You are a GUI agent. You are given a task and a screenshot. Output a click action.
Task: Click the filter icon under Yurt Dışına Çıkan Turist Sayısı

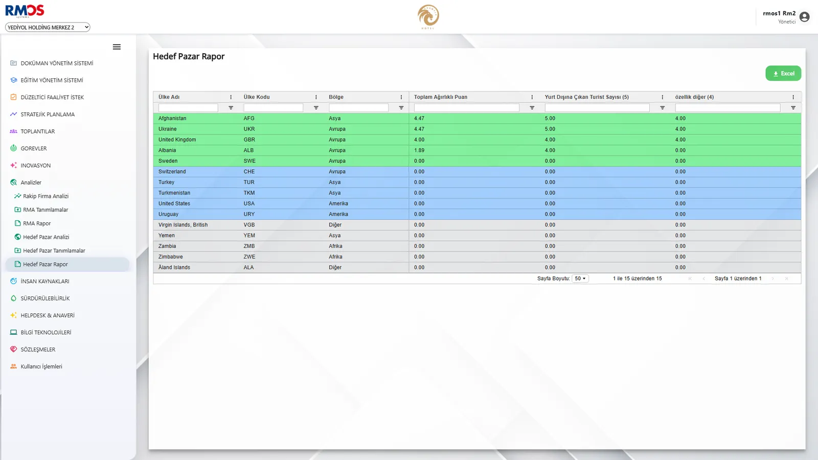(x=663, y=108)
